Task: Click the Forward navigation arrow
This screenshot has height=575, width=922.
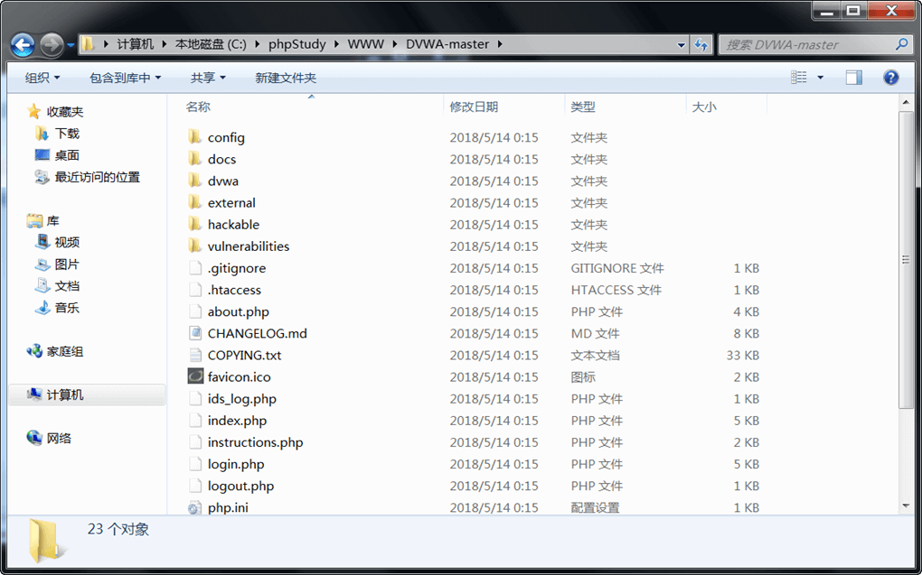Action: 52,44
